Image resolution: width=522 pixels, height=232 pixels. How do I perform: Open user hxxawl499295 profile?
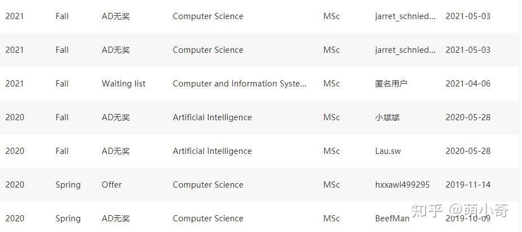coord(402,185)
